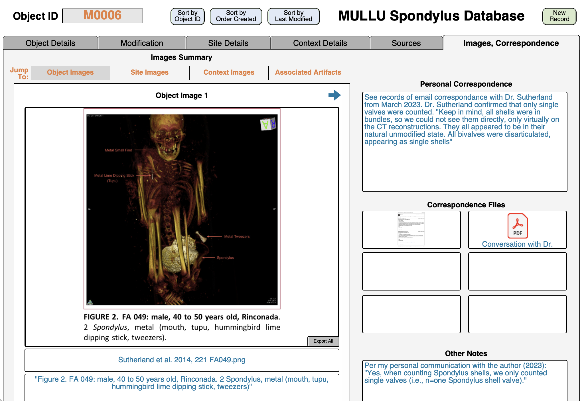The width and height of the screenshot is (584, 401).
Task: Jump to Context Images section
Action: pos(229,72)
